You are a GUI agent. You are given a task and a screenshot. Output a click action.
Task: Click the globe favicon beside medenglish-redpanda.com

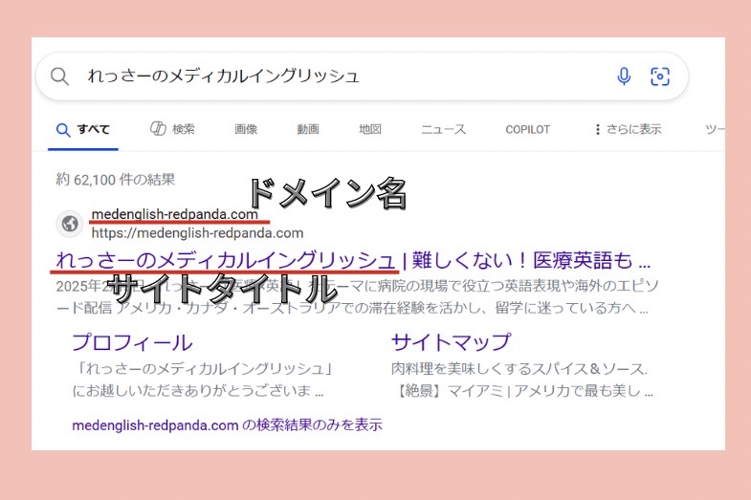(70, 224)
